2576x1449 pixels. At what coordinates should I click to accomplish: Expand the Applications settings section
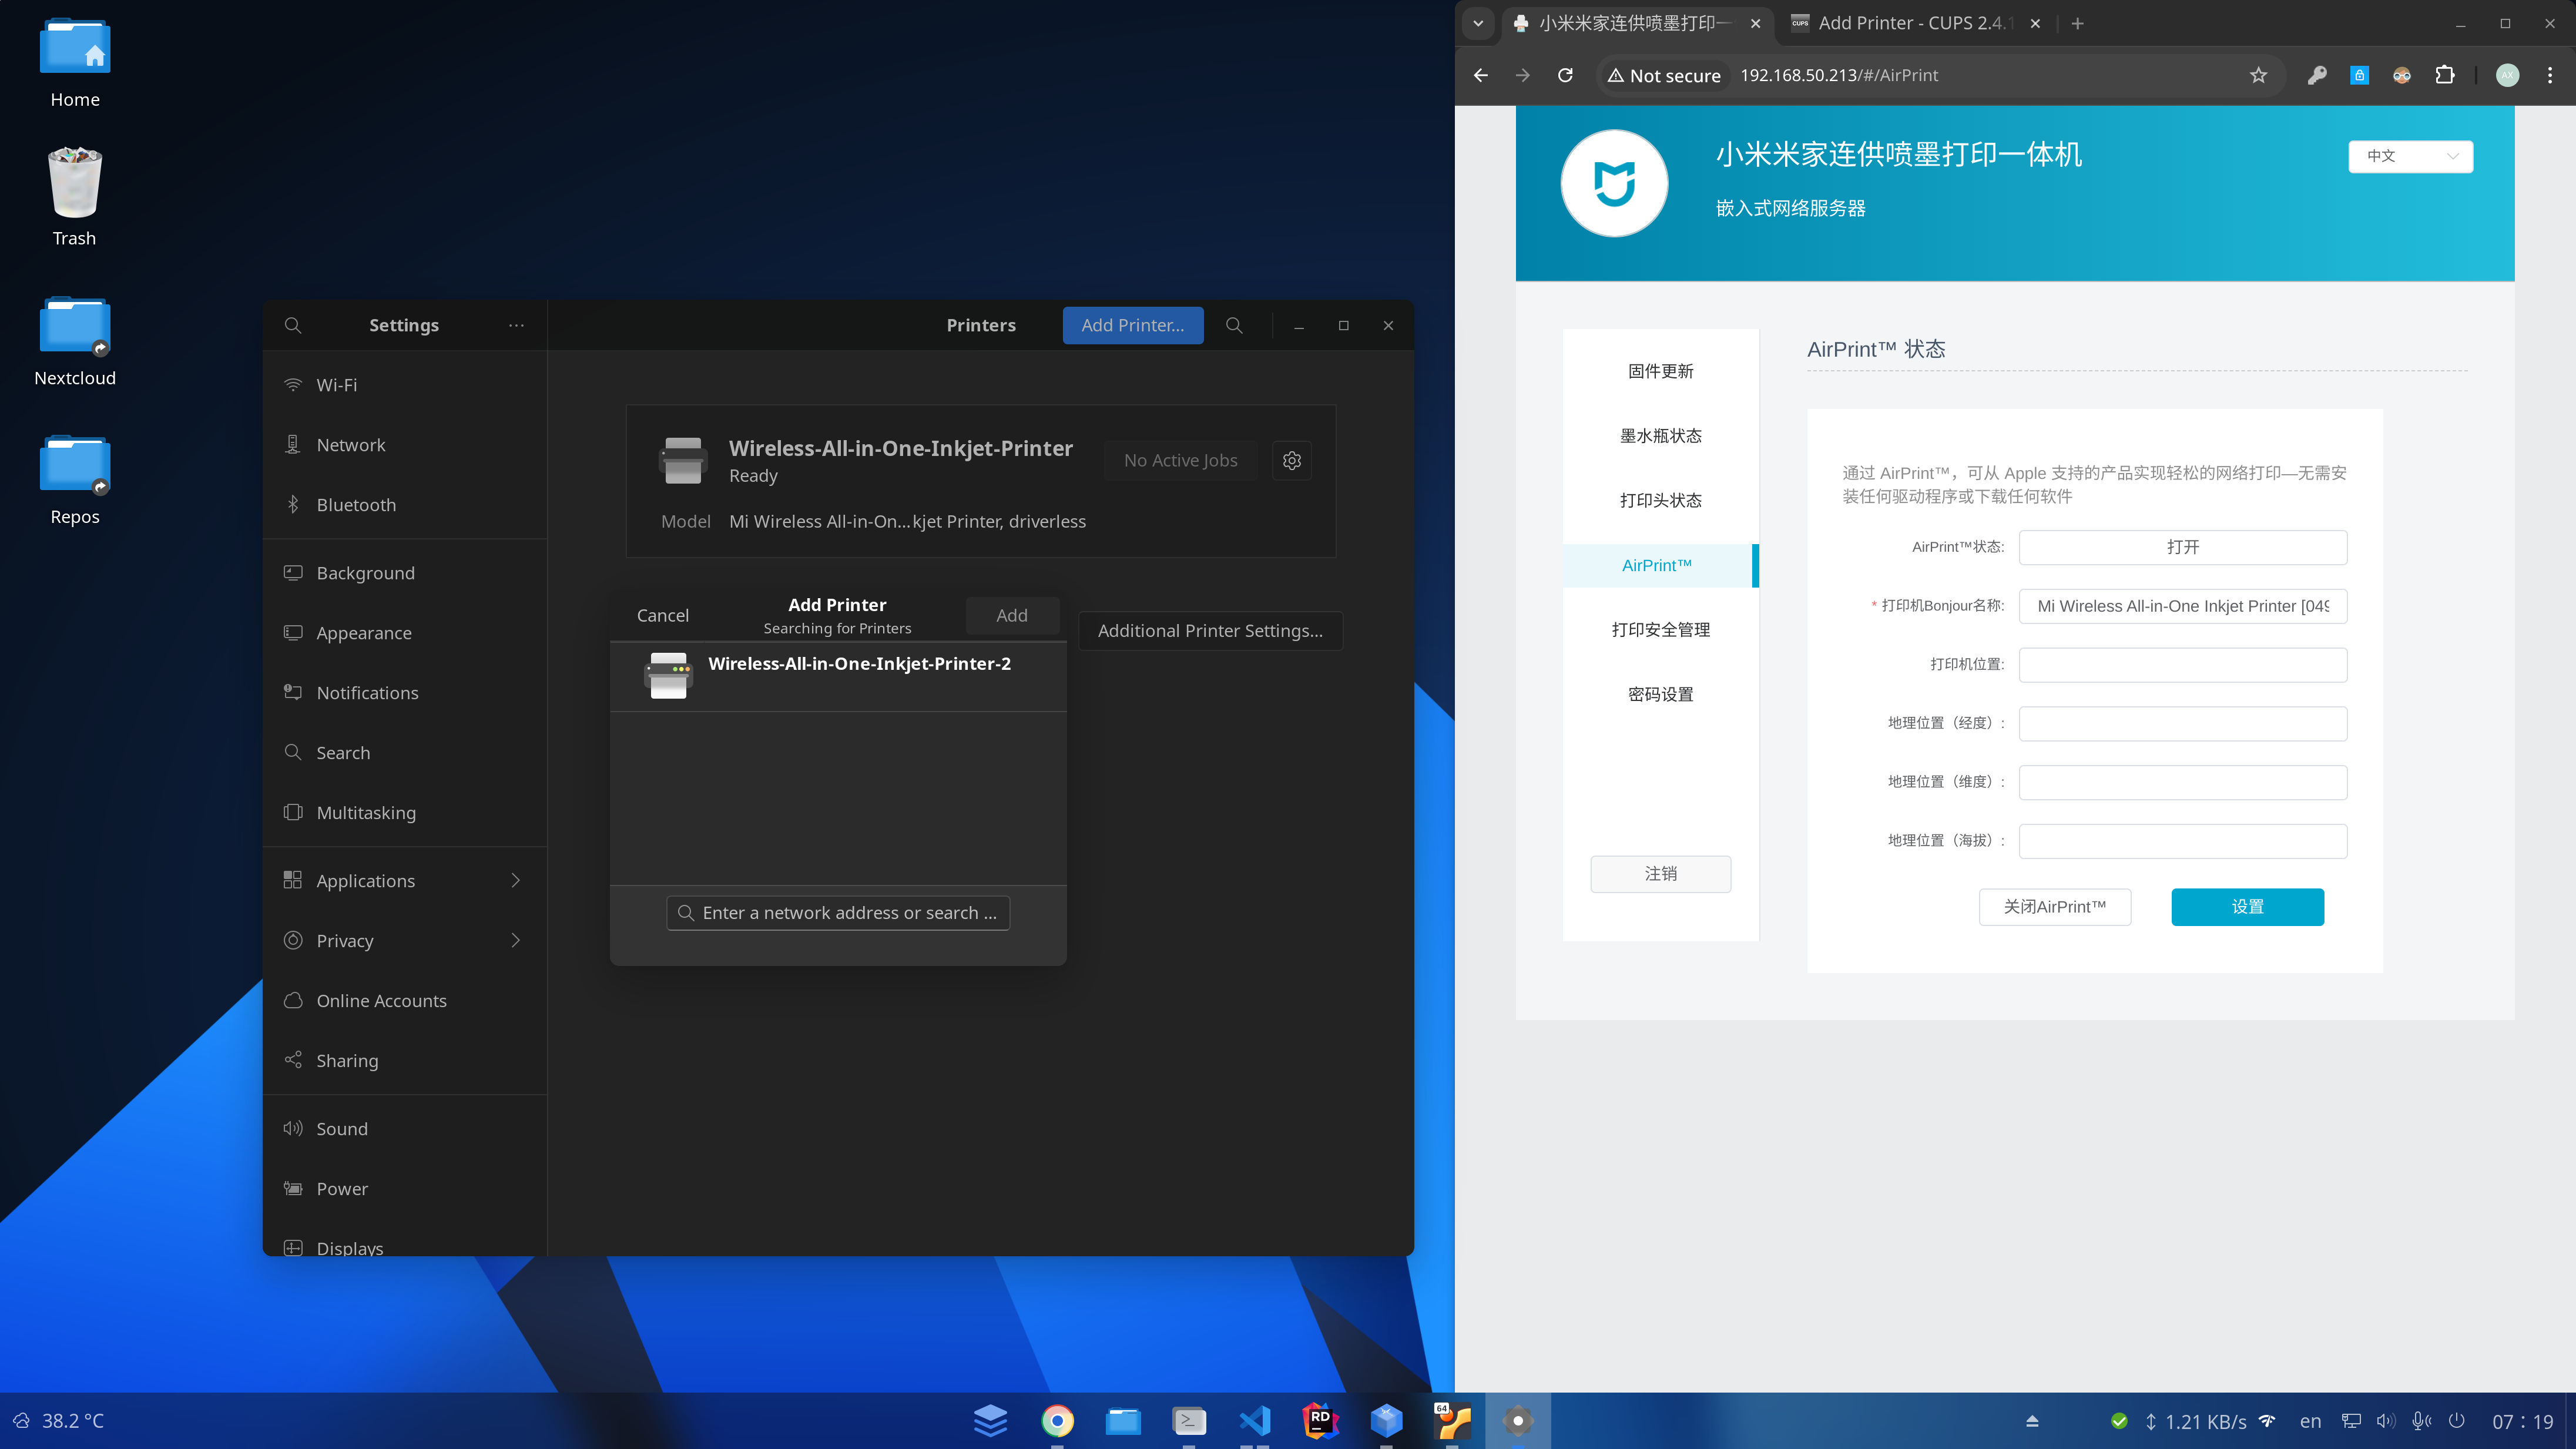405,880
